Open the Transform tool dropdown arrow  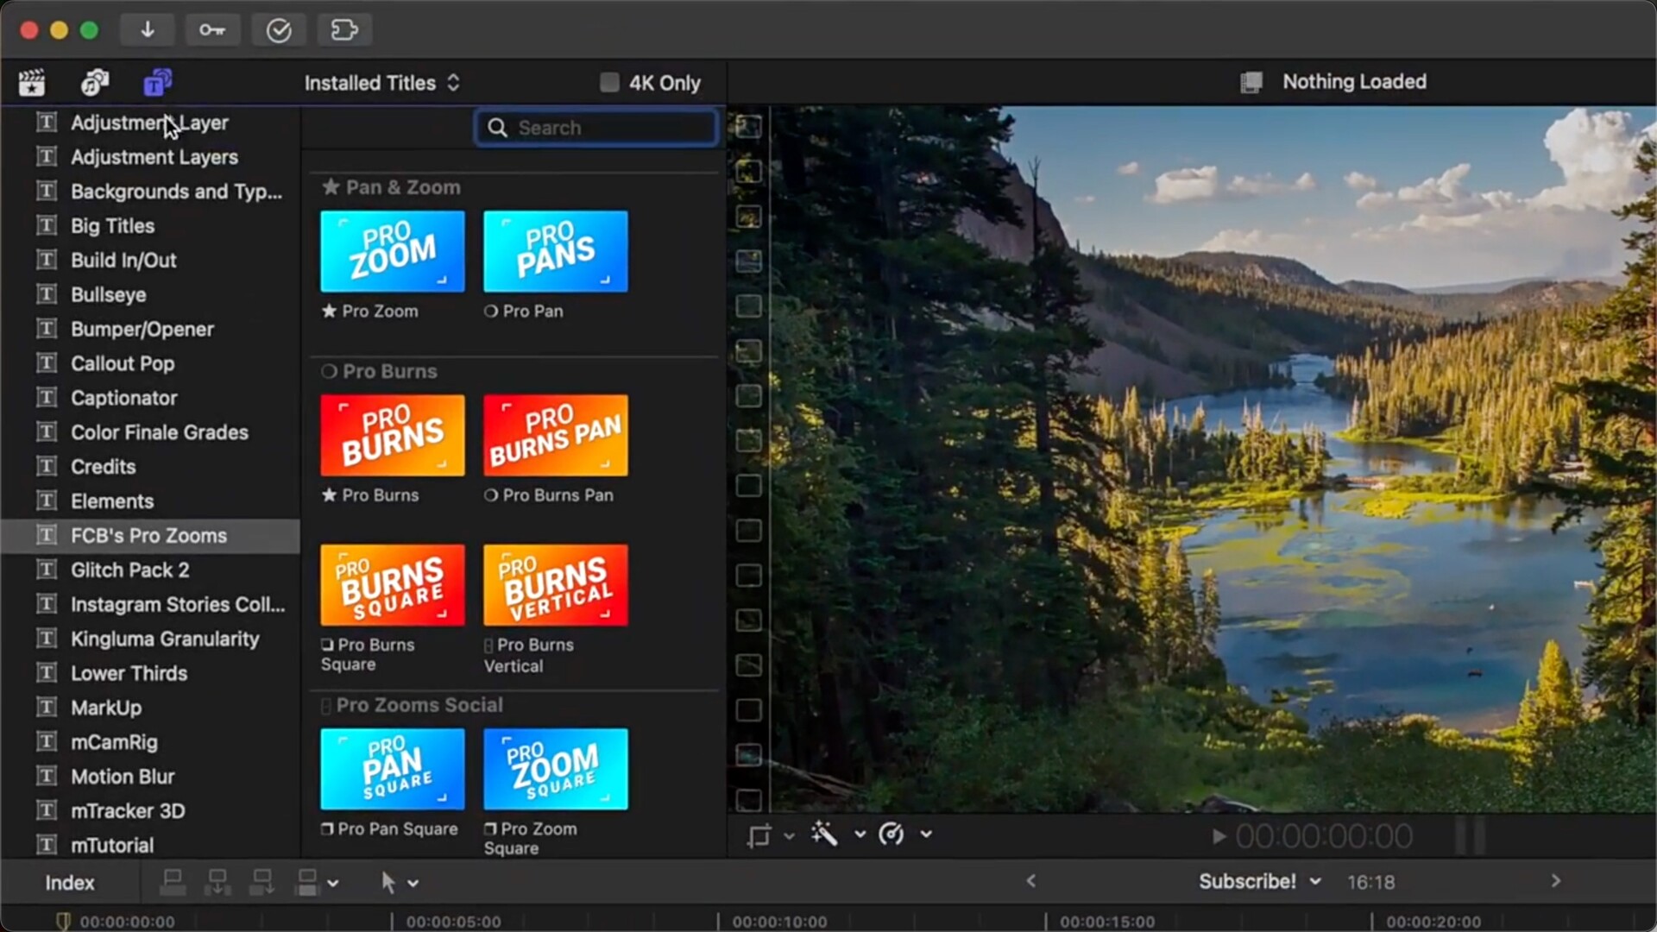789,835
